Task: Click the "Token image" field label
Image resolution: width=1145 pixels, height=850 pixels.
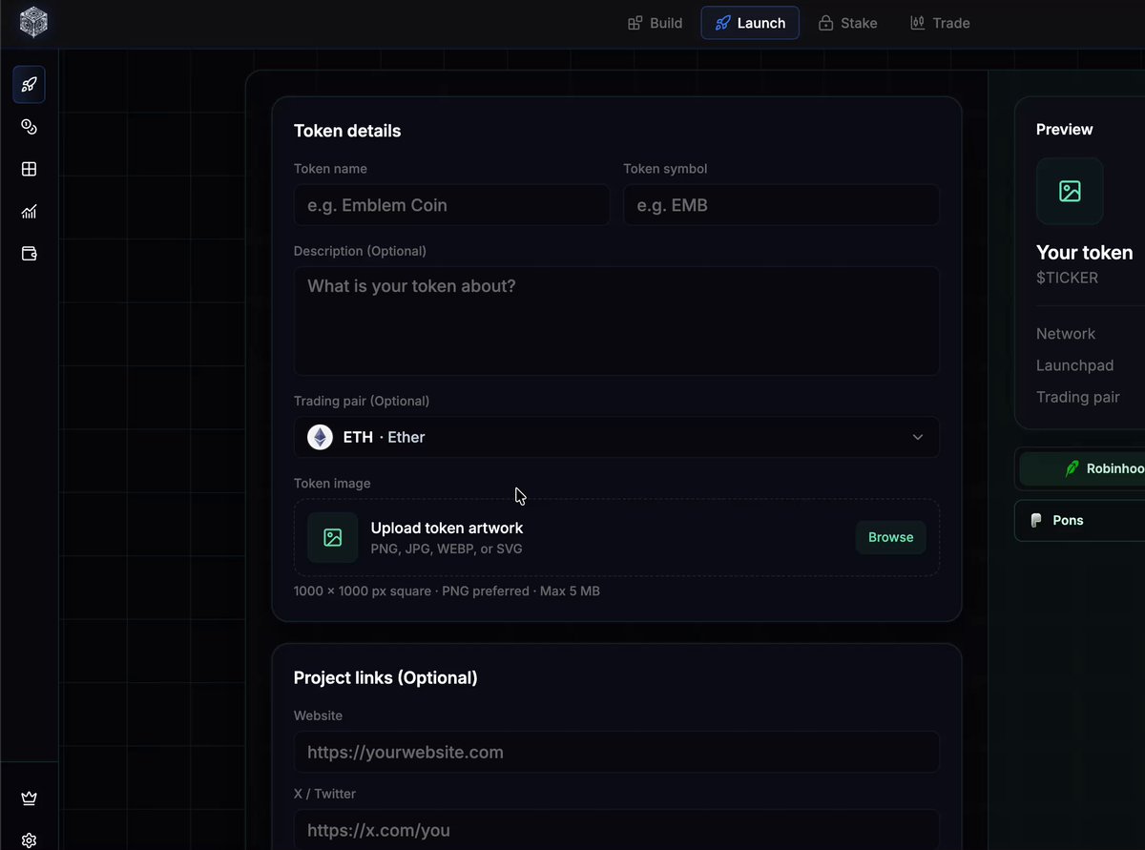Action: pyautogui.click(x=332, y=484)
